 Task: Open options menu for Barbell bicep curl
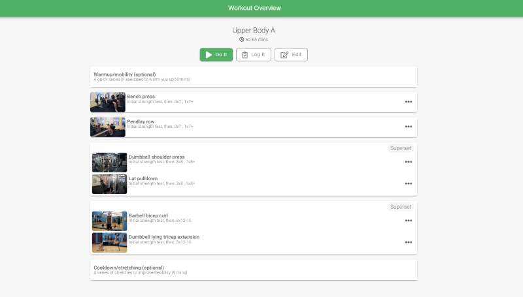[x=408, y=221]
